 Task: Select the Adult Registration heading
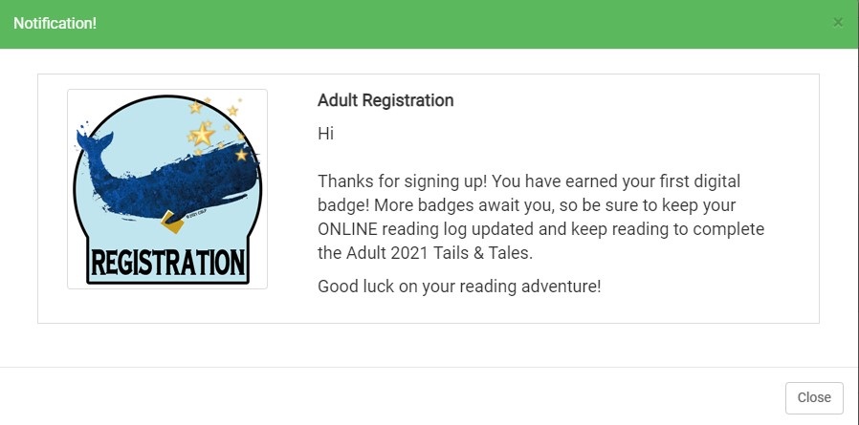point(385,100)
